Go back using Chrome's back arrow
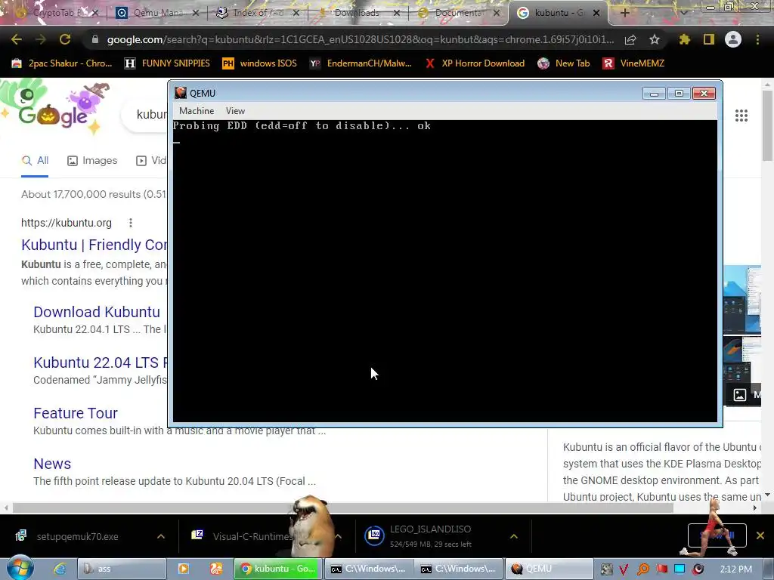 (17, 39)
